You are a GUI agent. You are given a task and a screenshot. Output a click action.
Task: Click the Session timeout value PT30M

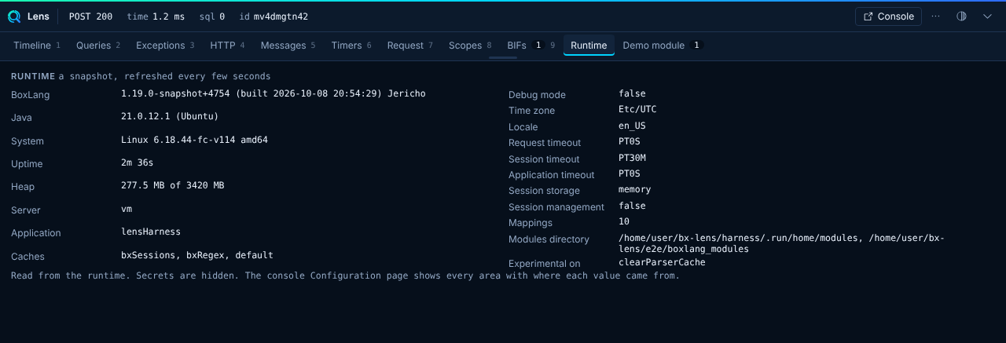pyautogui.click(x=632, y=158)
